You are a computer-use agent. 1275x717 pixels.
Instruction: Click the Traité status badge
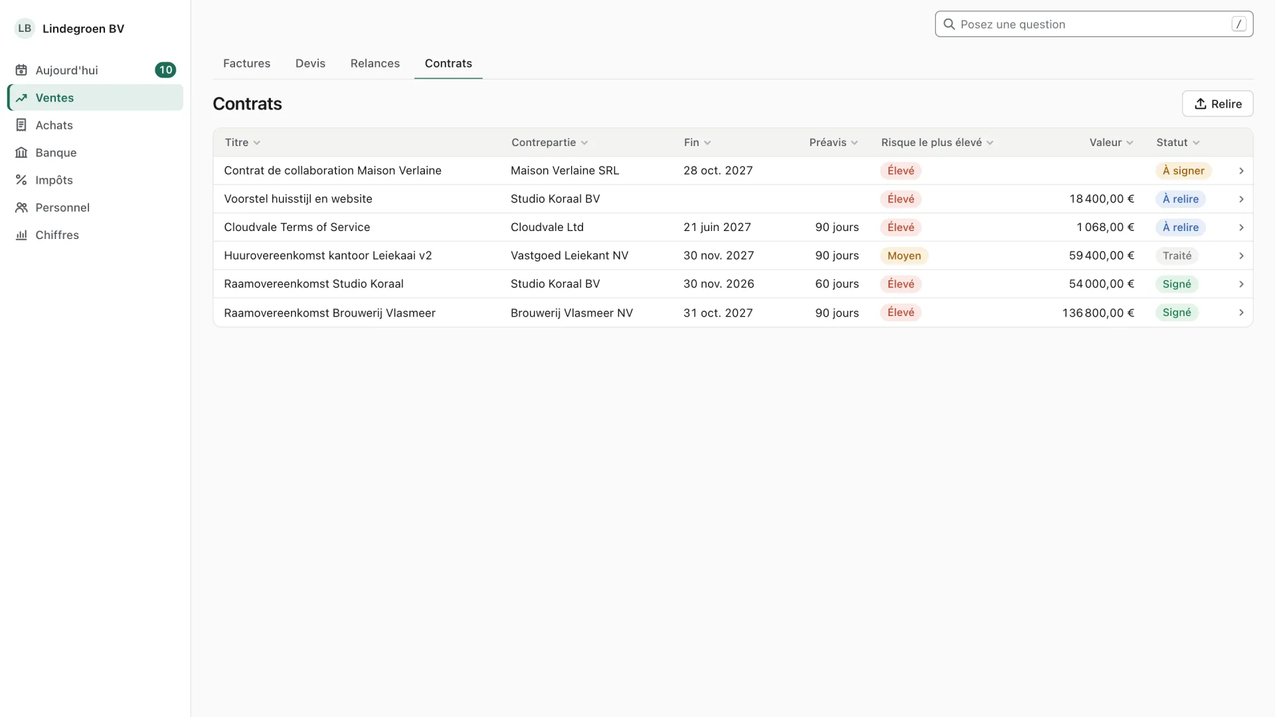[x=1177, y=256]
